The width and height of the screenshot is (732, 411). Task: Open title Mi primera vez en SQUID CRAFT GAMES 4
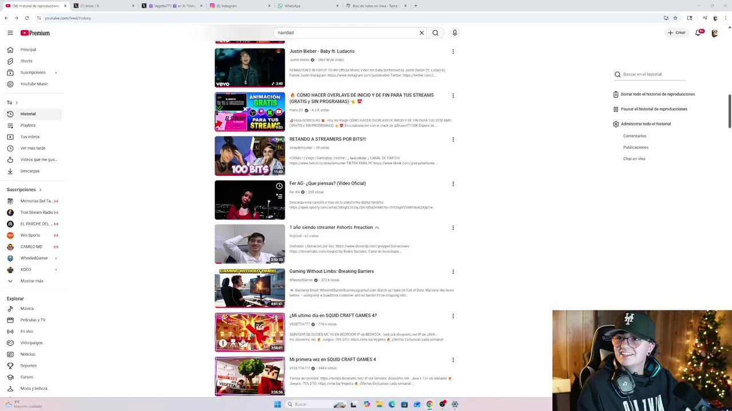pos(332,360)
